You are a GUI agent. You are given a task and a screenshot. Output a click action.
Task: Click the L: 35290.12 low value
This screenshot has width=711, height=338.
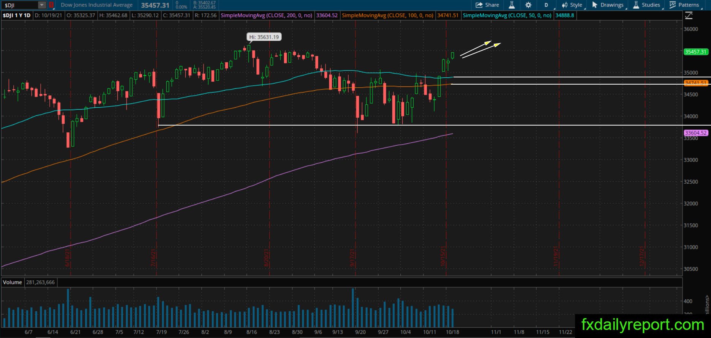(145, 16)
